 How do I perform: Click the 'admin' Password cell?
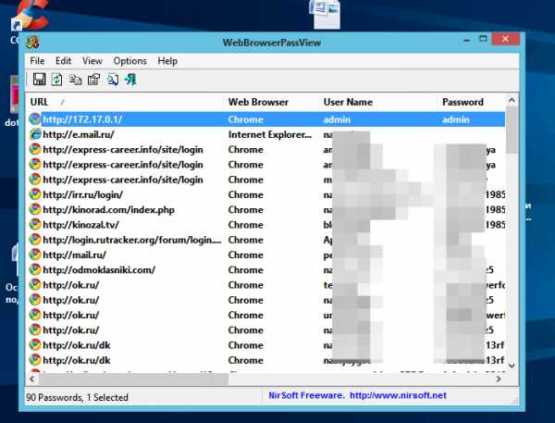[x=456, y=119]
